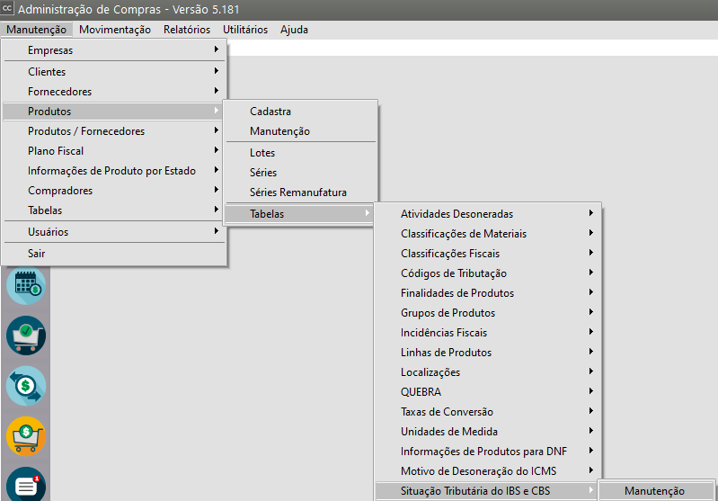Open the messages icon with notification badge
Image resolution: width=718 pixels, height=501 pixels.
point(25,484)
